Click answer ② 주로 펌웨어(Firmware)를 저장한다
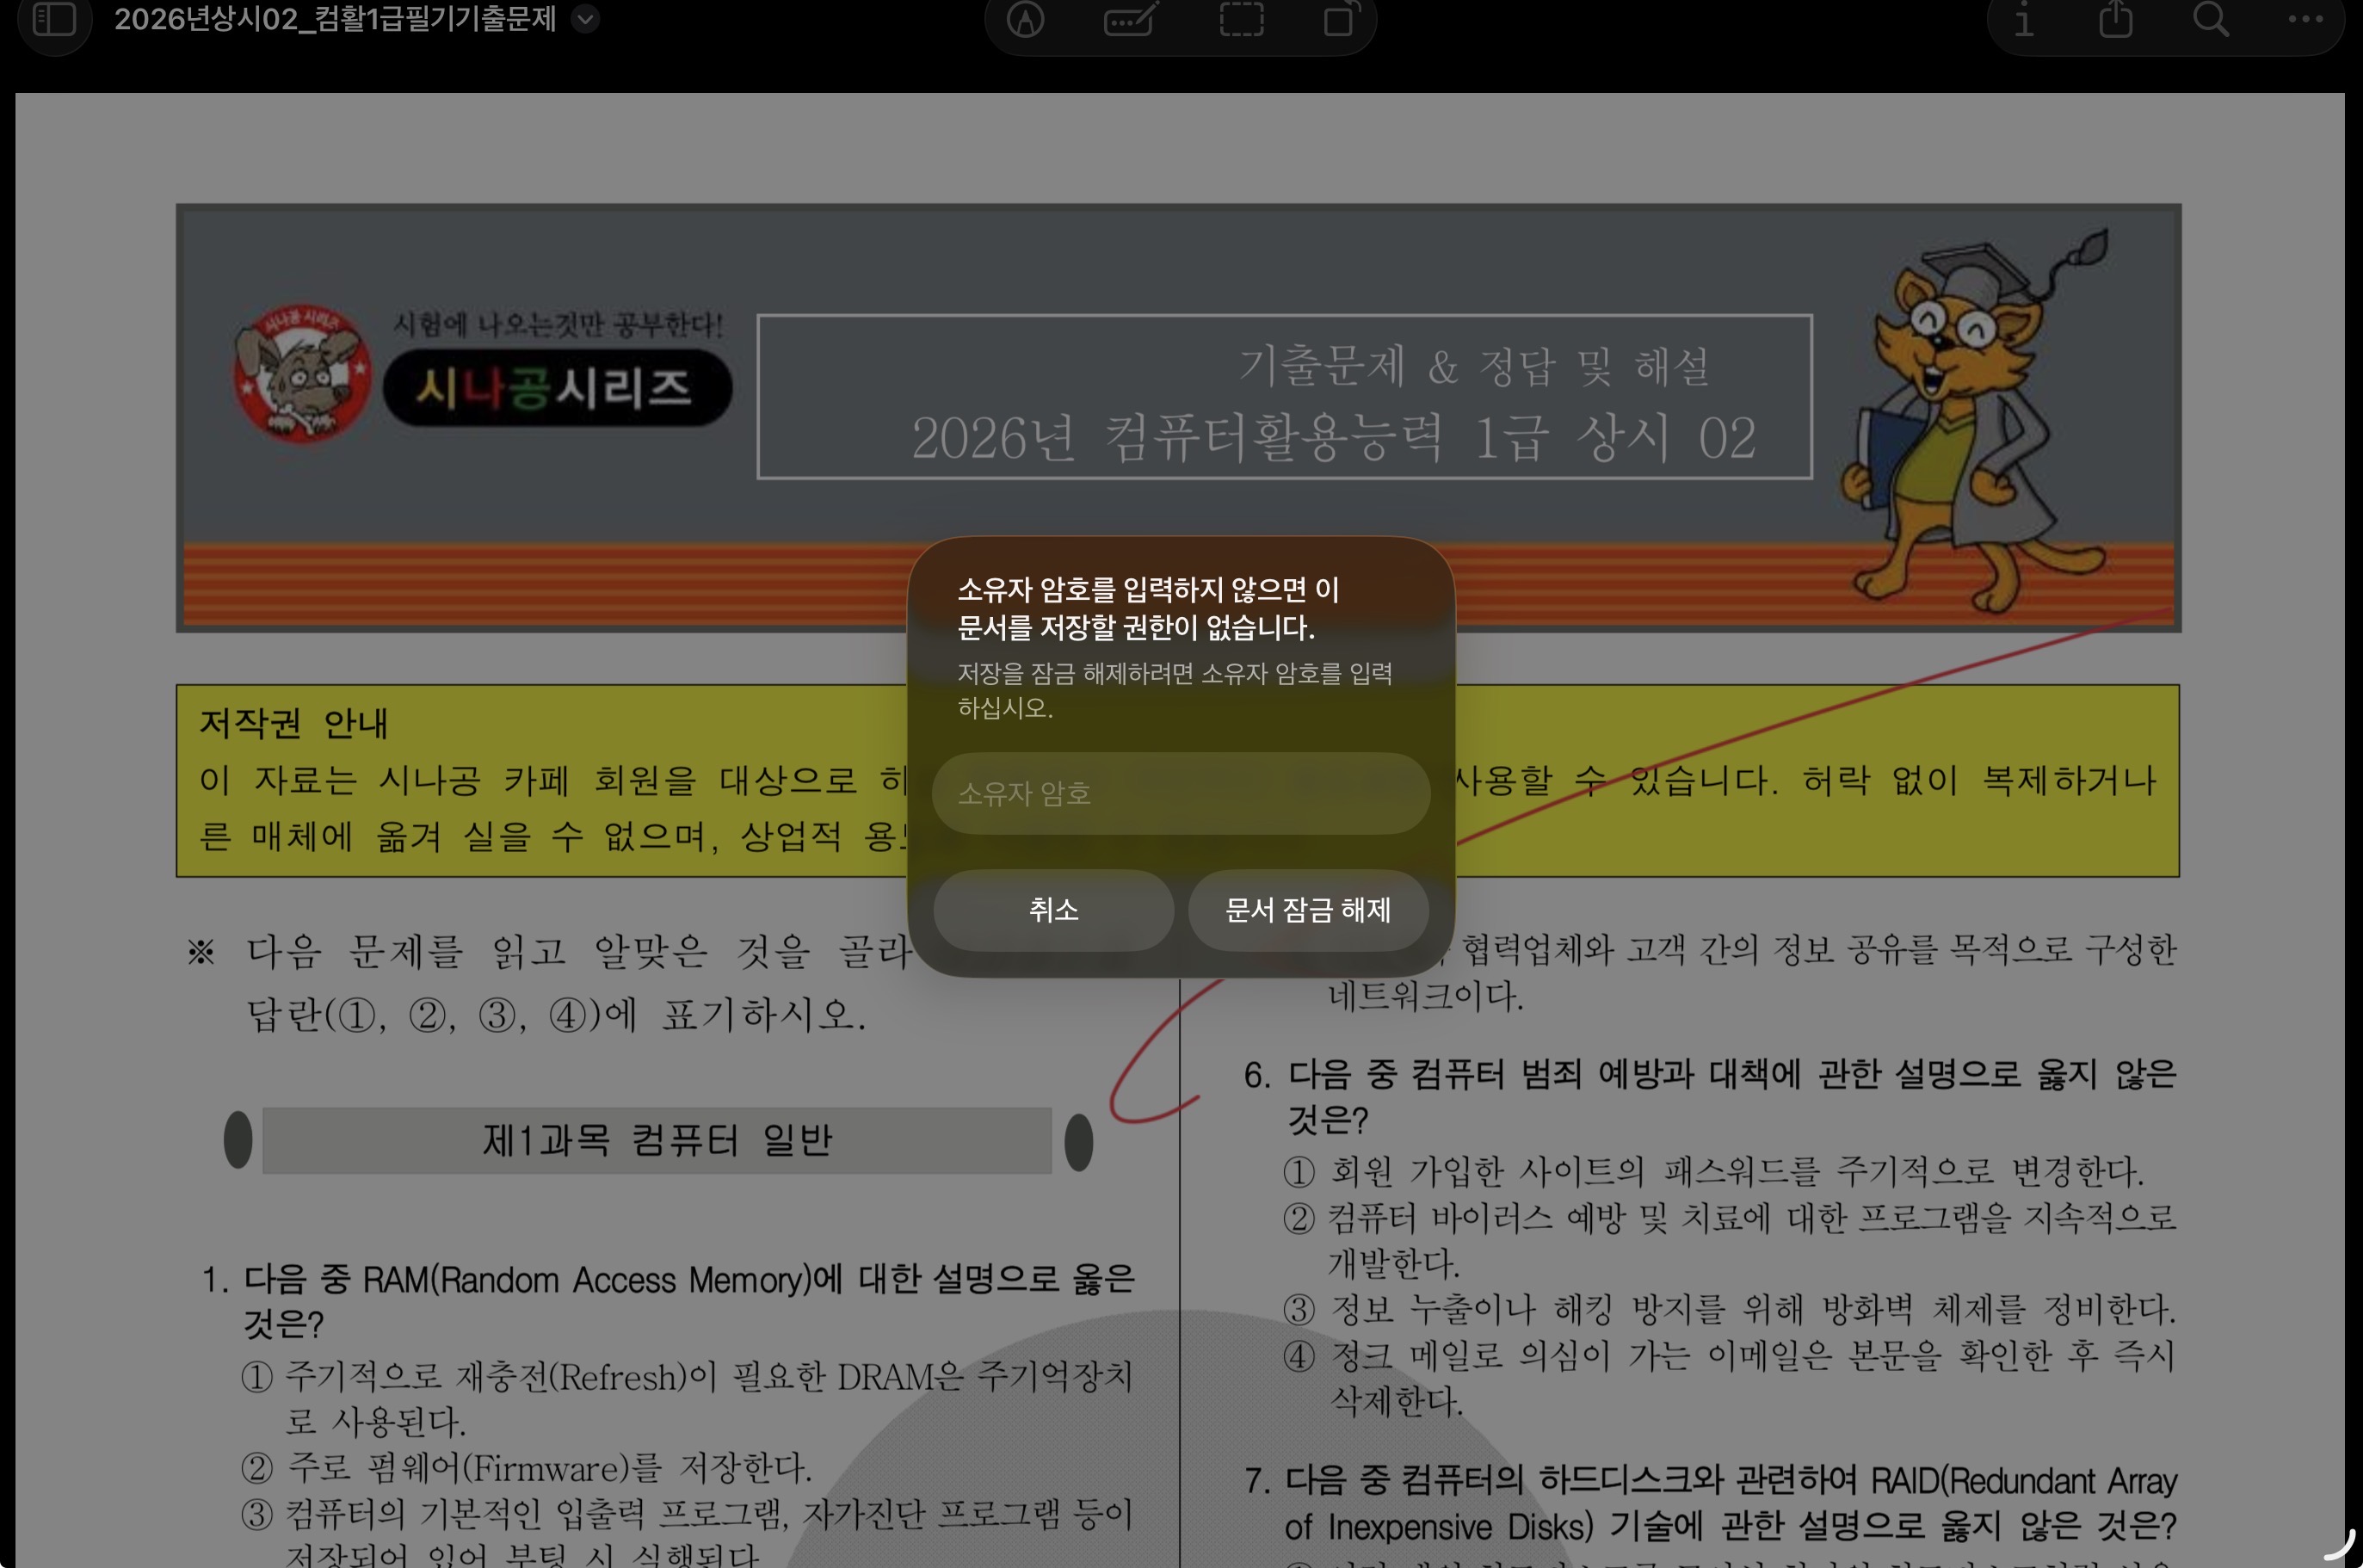Image resolution: width=2363 pixels, height=1568 pixels. click(526, 1468)
